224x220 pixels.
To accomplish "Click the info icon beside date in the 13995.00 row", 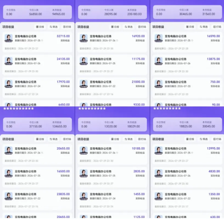I will pos(192,153).
